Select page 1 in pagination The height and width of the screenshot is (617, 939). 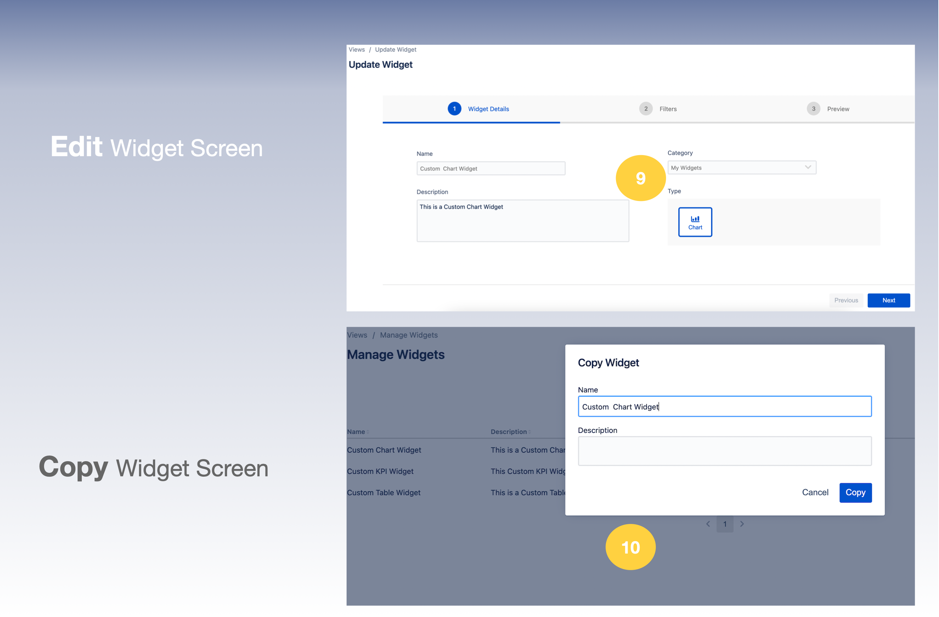(x=725, y=524)
